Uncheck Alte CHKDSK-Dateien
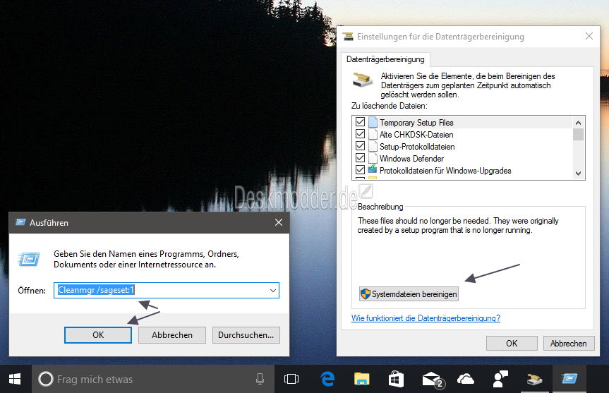Viewport: 609px width, 393px height. 360,134
